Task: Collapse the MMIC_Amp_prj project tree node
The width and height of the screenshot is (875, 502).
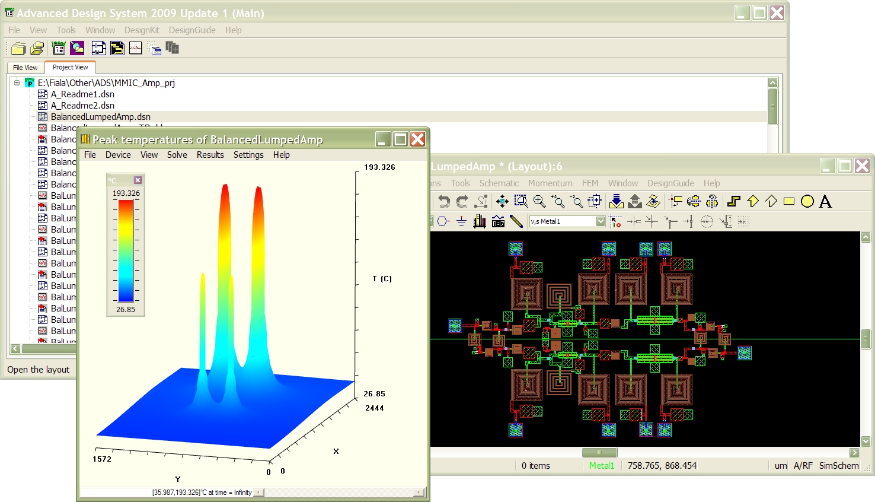Action: pos(17,83)
